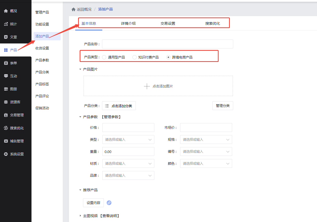Click the 图册 gallery icon

[6, 89]
